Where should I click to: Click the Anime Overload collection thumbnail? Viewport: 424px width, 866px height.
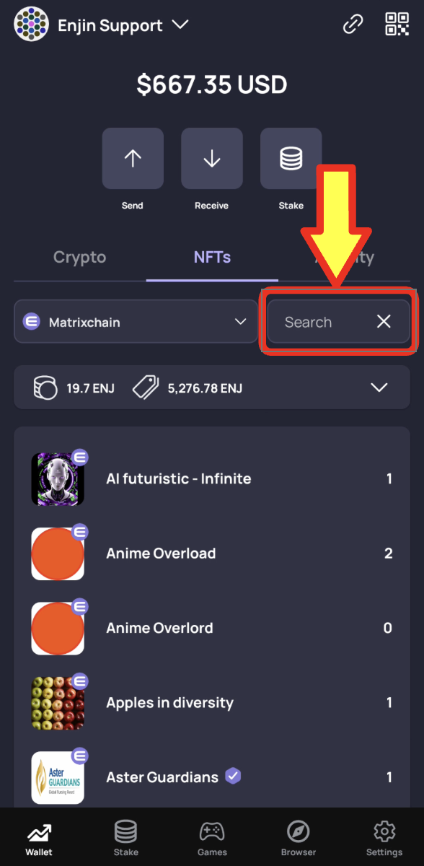[x=58, y=554]
